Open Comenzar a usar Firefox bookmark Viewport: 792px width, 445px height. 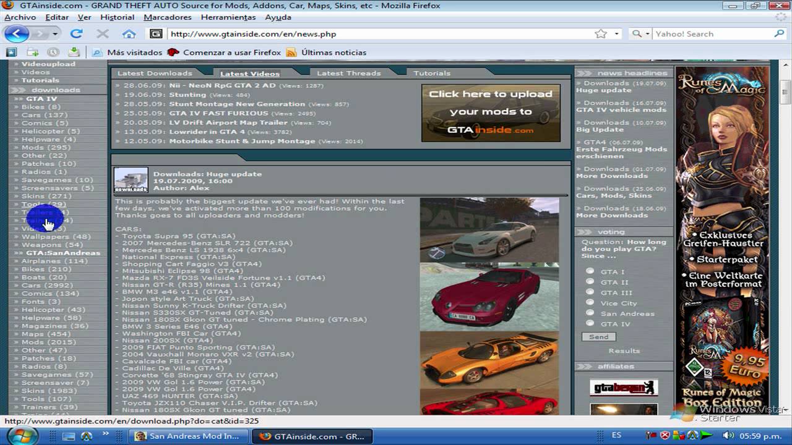tap(225, 53)
